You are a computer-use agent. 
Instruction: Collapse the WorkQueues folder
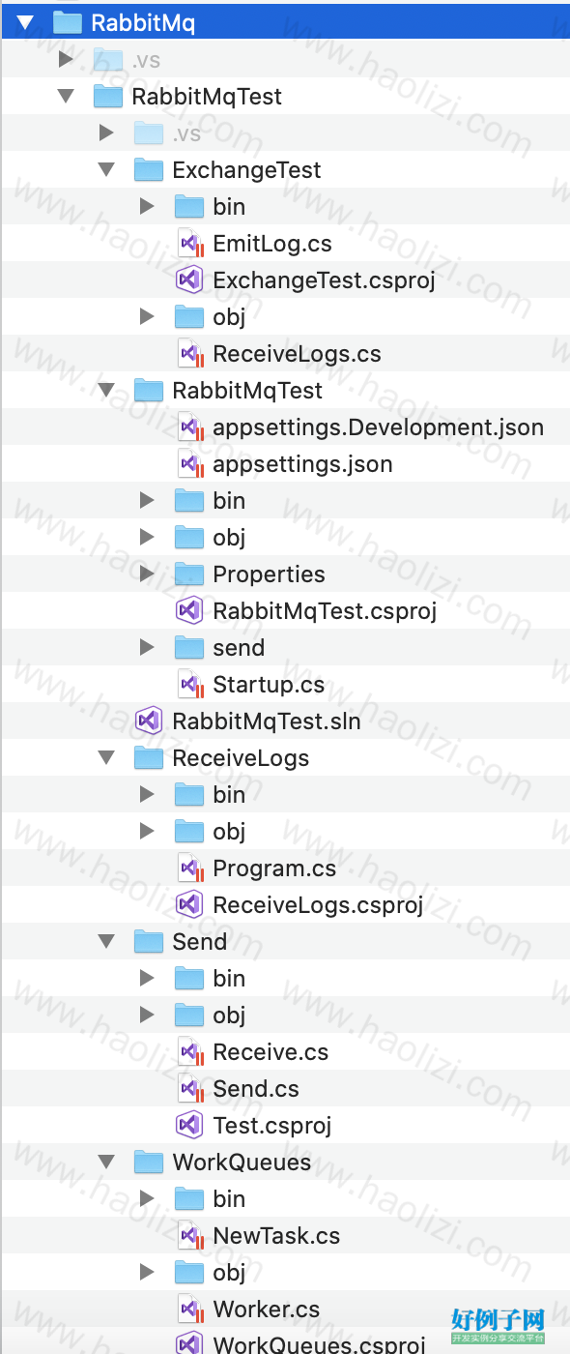click(106, 1163)
